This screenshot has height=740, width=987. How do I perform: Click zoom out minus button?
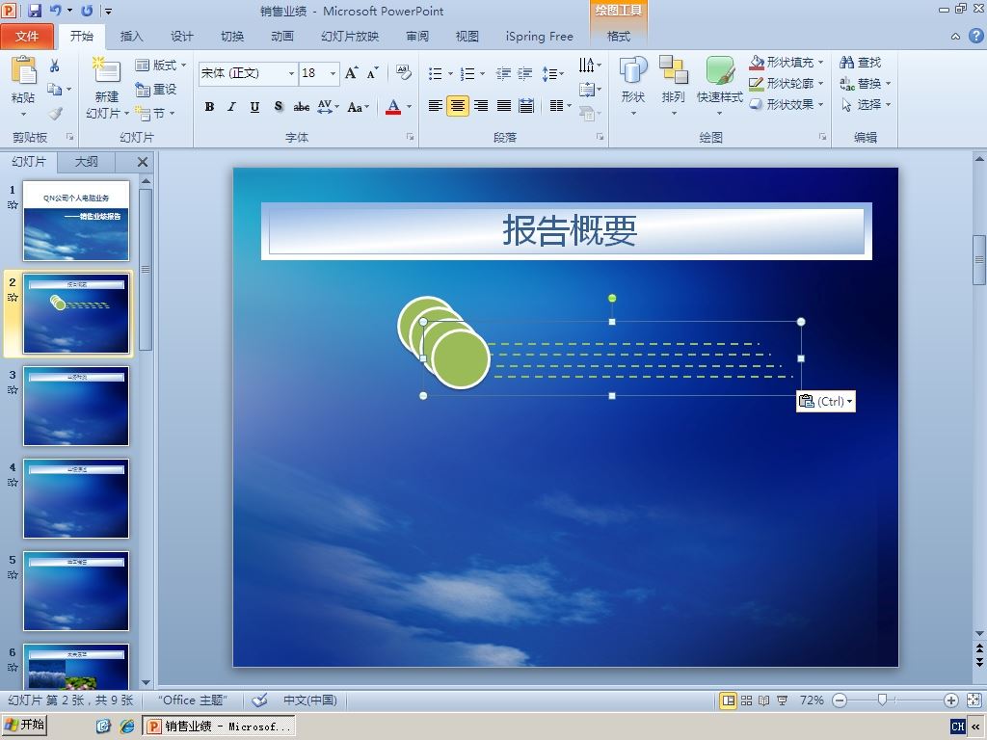[x=840, y=700]
